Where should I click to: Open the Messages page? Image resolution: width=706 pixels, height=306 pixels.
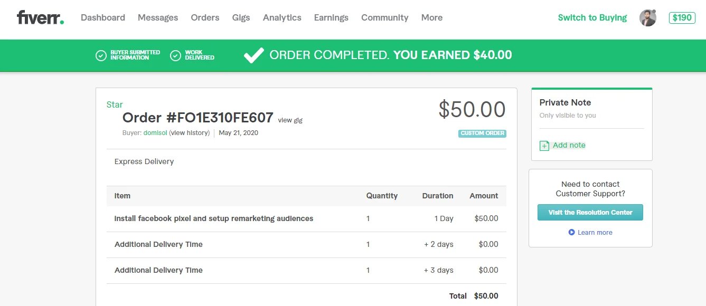(158, 17)
